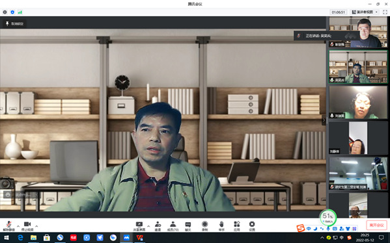Expand audio options arrow beside microphone

tap(18, 226)
